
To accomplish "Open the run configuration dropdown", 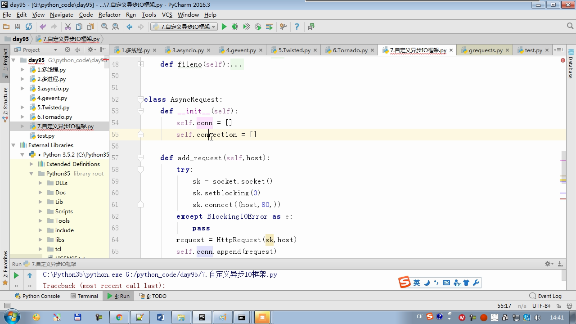I will [184, 27].
